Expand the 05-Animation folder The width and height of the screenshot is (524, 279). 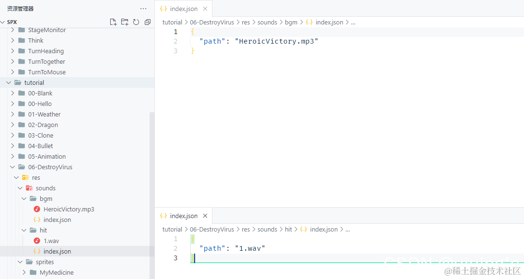(x=12, y=156)
